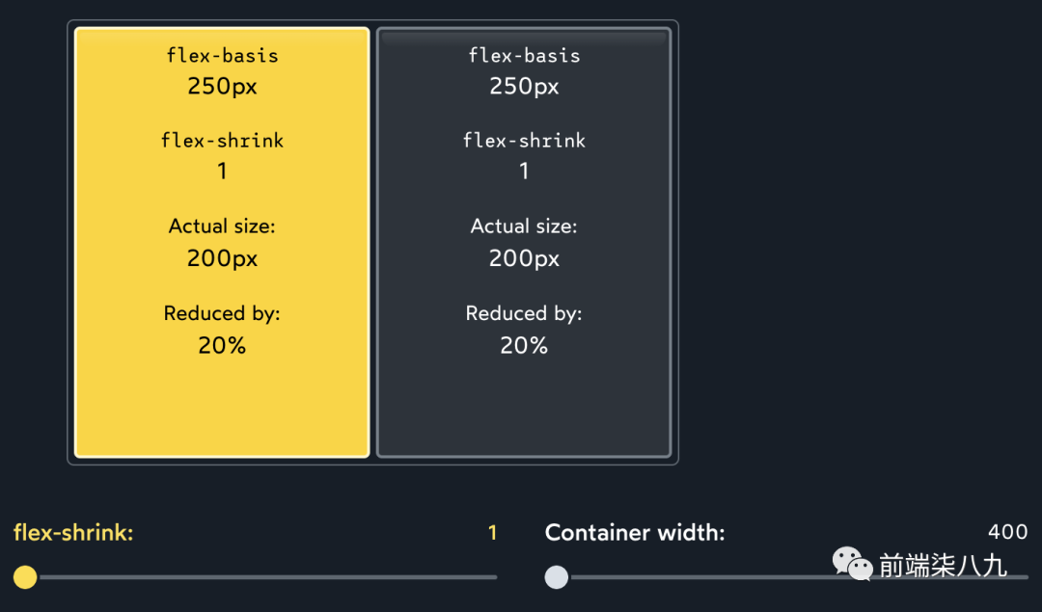This screenshot has height=612, width=1042.
Task: Click 20% reduced value in dark box
Action: tap(524, 345)
